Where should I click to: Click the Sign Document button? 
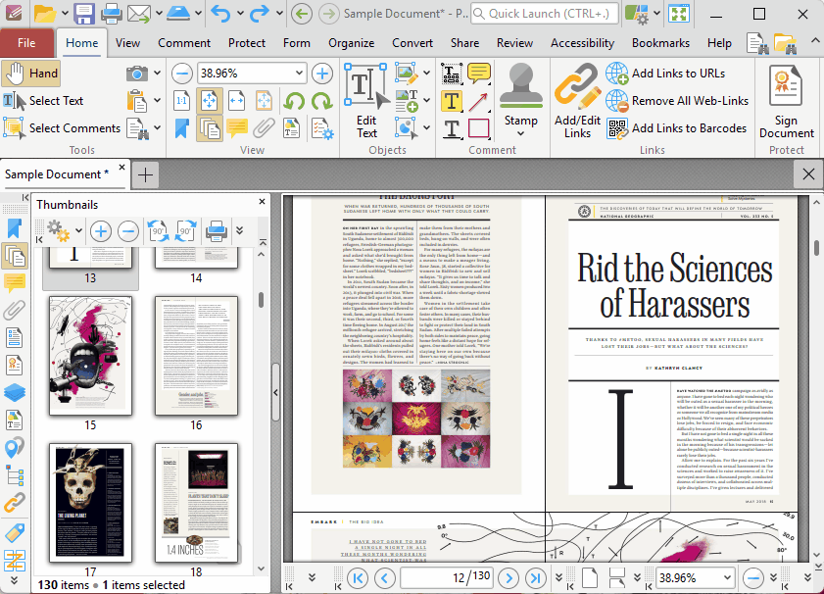786,104
